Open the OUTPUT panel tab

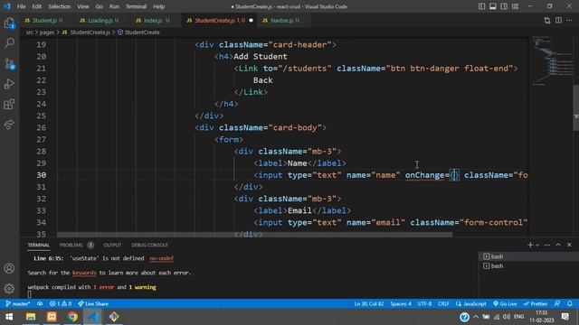click(x=112, y=245)
